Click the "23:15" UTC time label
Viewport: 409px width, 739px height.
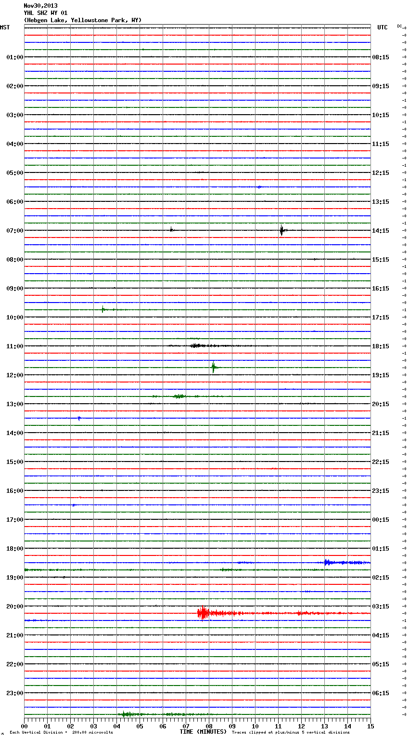pos(381,491)
